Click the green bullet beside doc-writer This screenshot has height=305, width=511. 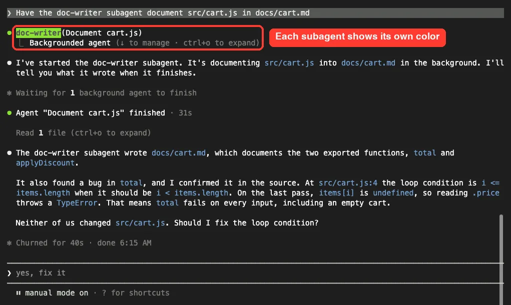[x=10, y=33]
